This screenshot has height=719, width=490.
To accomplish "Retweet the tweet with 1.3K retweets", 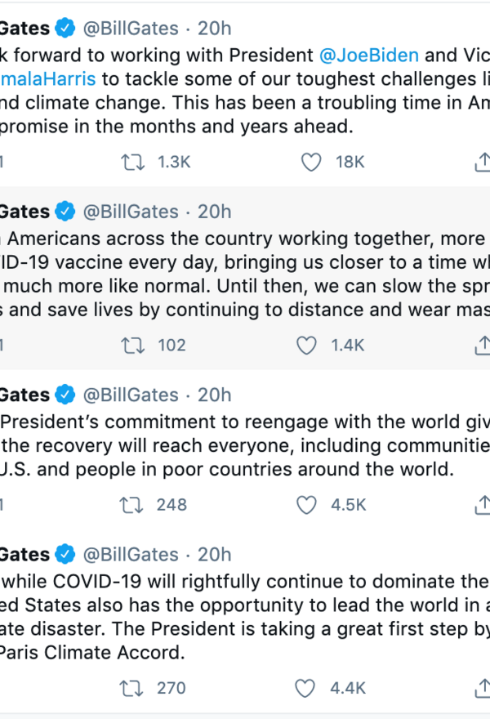I will [131, 163].
